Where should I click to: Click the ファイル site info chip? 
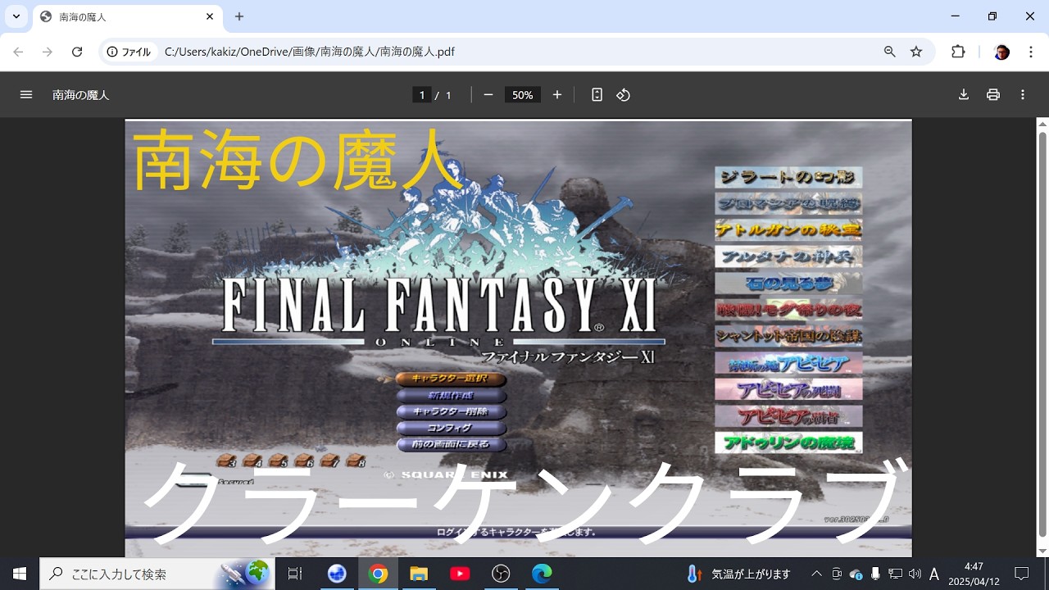(x=129, y=52)
